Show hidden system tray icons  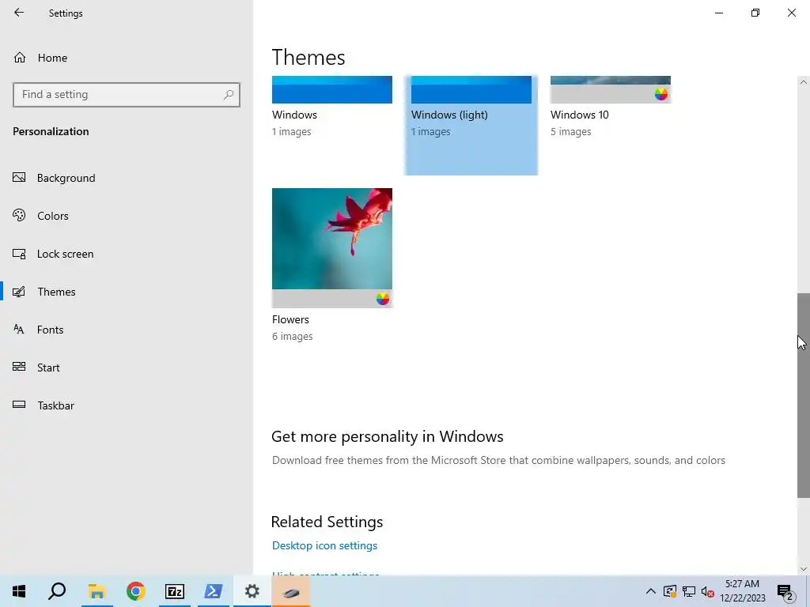point(651,591)
